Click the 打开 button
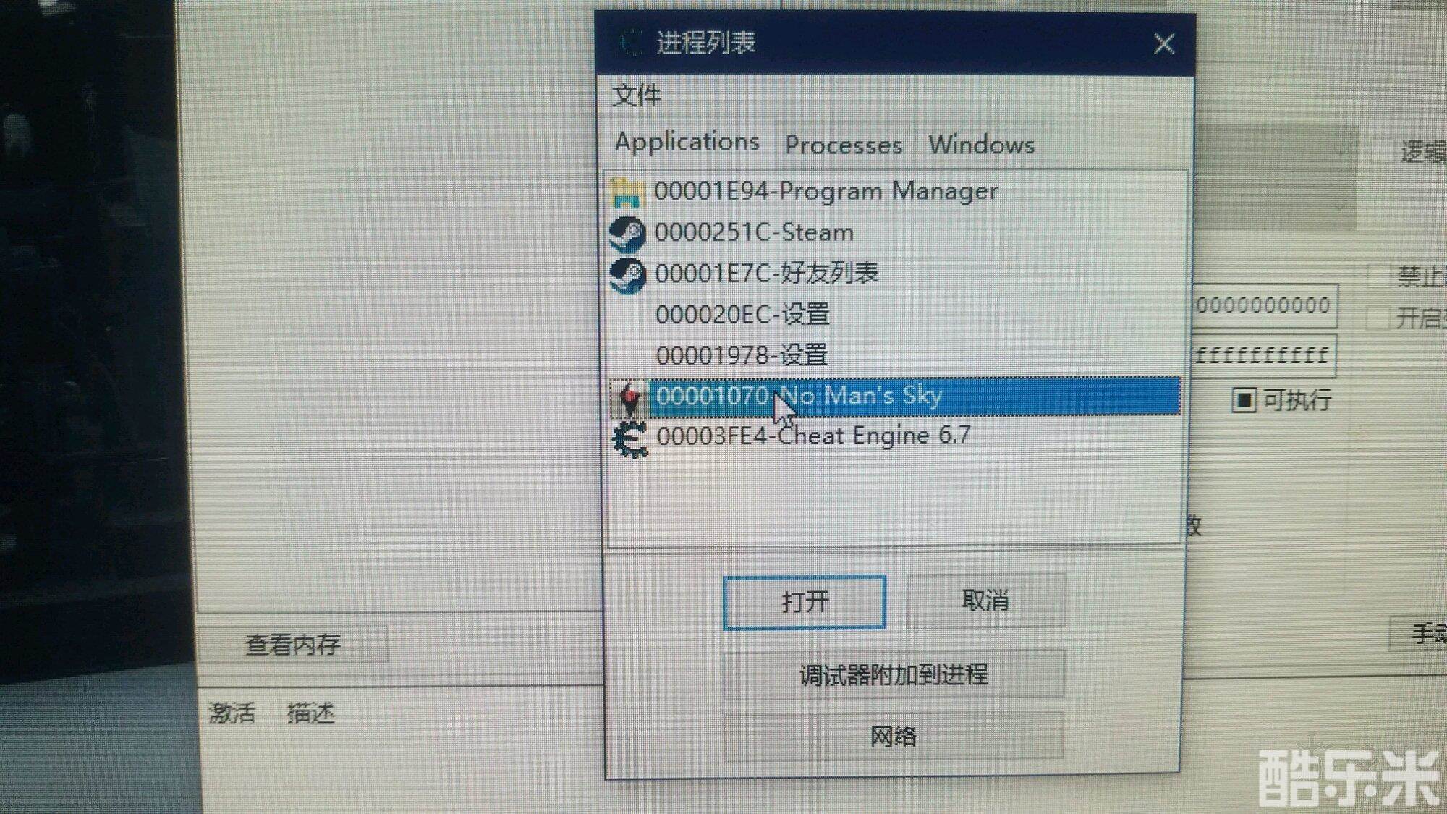The width and height of the screenshot is (1447, 814). click(804, 602)
